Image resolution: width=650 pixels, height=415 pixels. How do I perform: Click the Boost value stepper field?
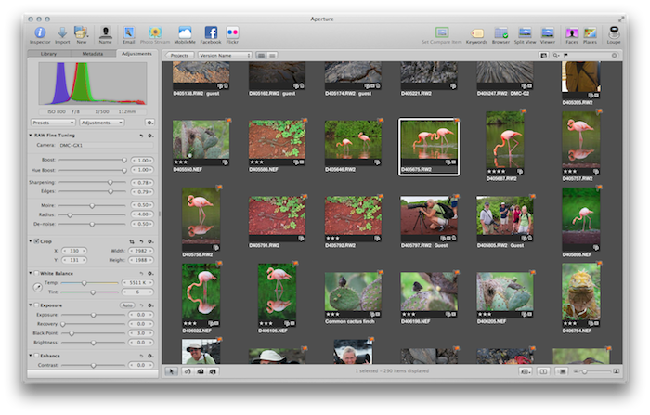tap(142, 161)
